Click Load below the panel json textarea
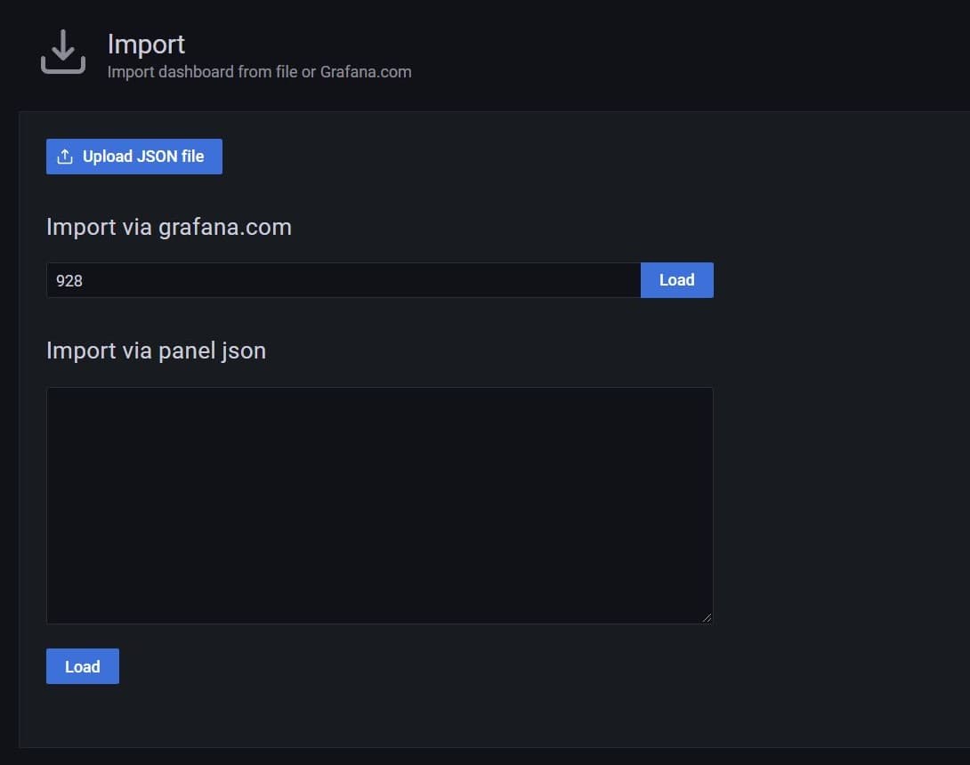Screen dimensions: 970x765 [82, 666]
